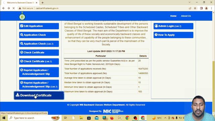
Task: Open Chrome three-dot menu
Action: [x=212, y=8]
